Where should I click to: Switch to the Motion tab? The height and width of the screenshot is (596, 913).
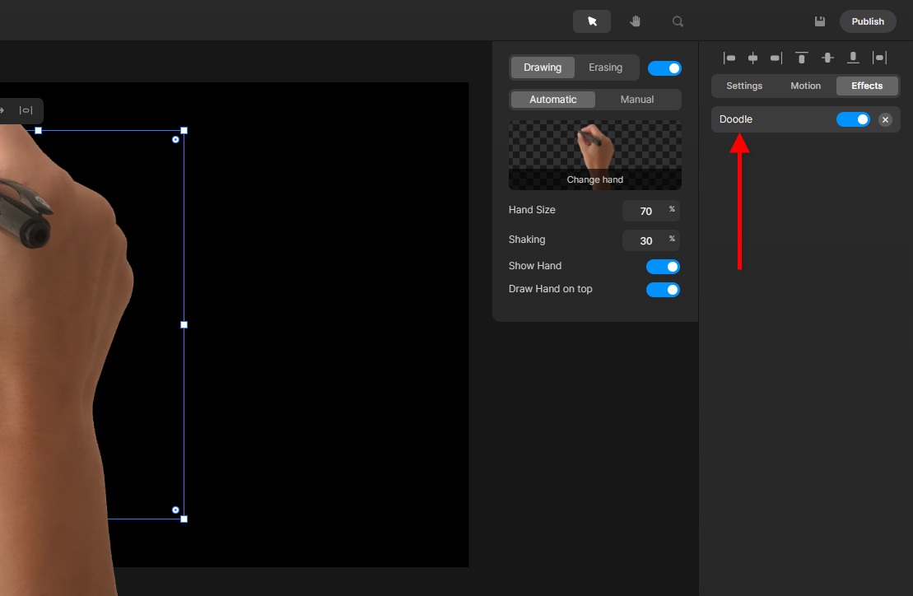(x=805, y=86)
